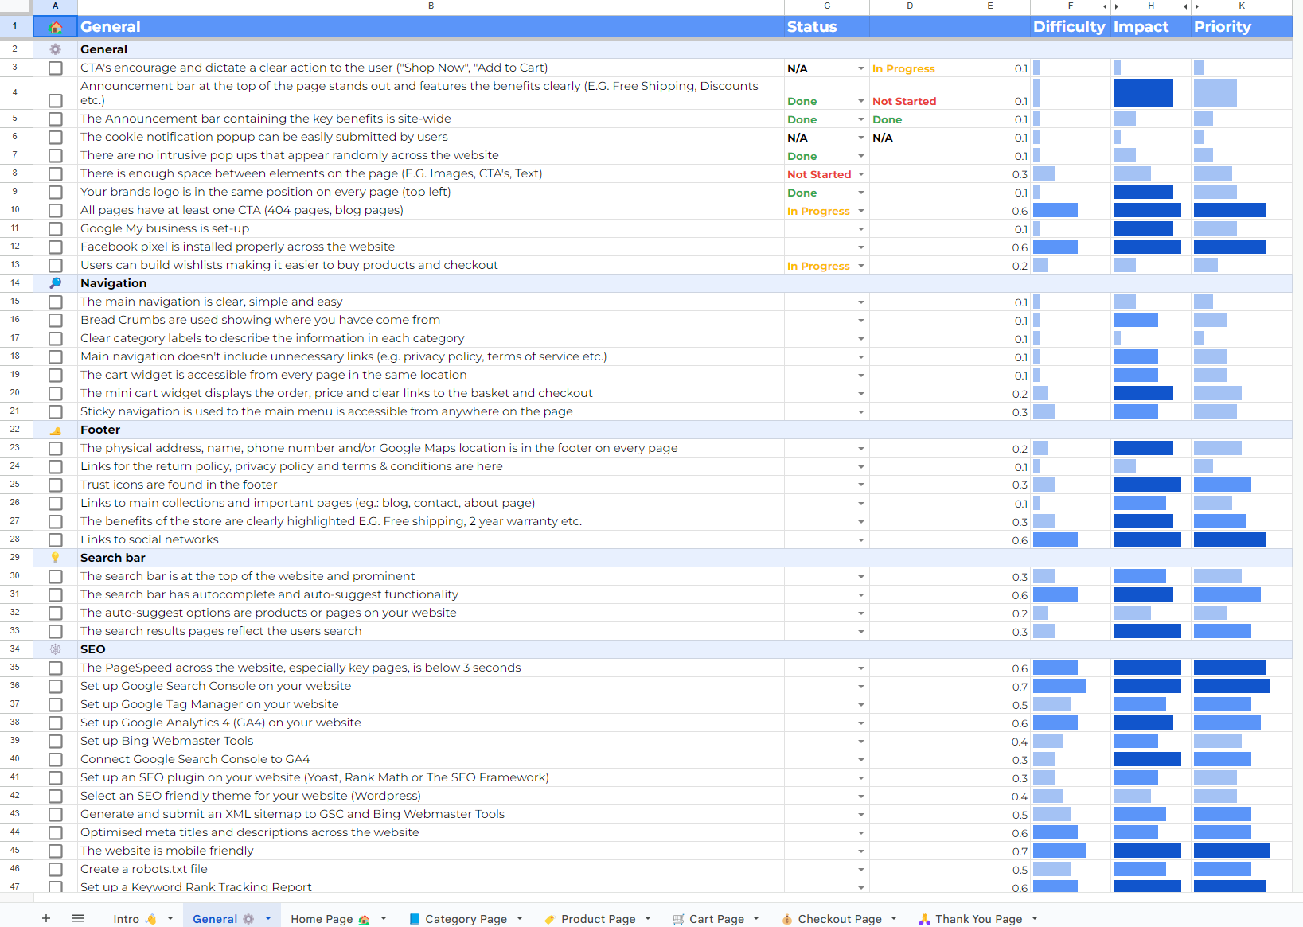1303x927 pixels.
Task: Tick the Create a robots.txt file checkbox
Action: [x=56, y=870]
